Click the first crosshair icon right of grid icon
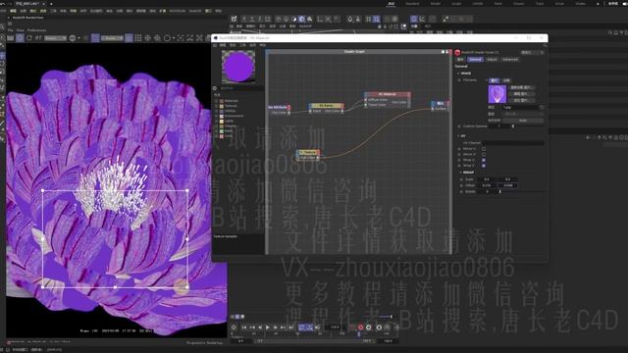Screen dimensions: 628x353 [148, 38]
